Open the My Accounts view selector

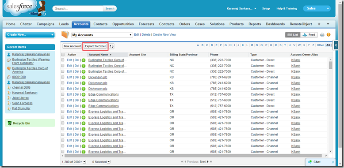pos(102,35)
